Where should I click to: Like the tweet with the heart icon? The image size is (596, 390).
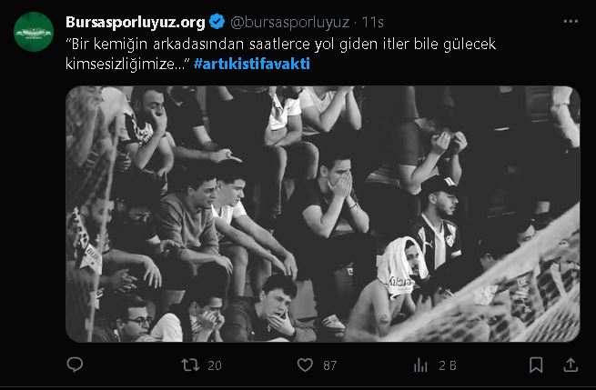(x=305, y=365)
